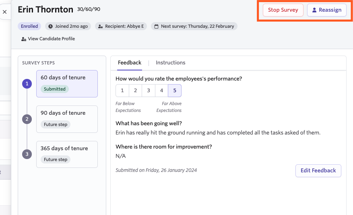Image resolution: width=353 pixels, height=215 pixels.
Task: Click Next survey: Thursday, 22 February chip
Action: coord(194,26)
